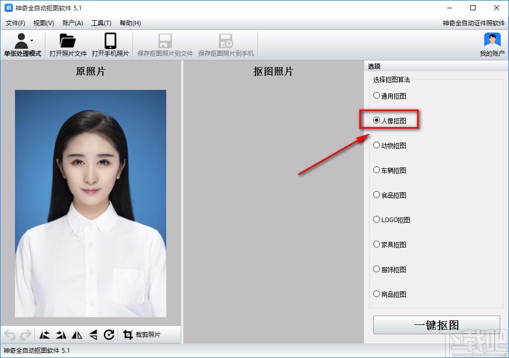Select 食品抠图 algorithm
Screen dimensions: 509x358
point(390,195)
